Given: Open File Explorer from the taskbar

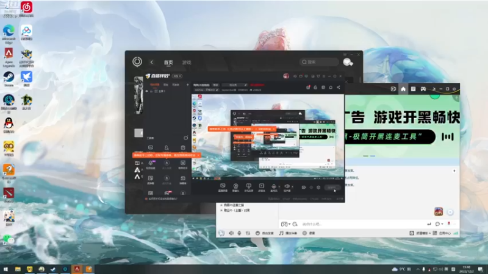Looking at the screenshot, I should click(x=18, y=269).
